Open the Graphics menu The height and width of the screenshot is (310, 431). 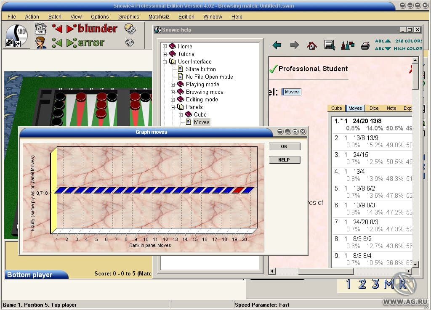tap(129, 17)
